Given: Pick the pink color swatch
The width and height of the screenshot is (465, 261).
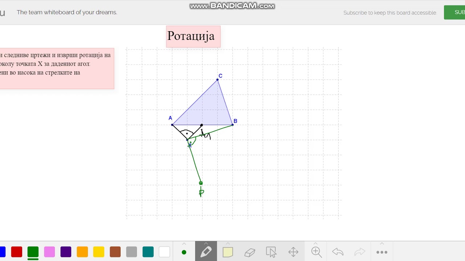Looking at the screenshot, I should [x=49, y=252].
